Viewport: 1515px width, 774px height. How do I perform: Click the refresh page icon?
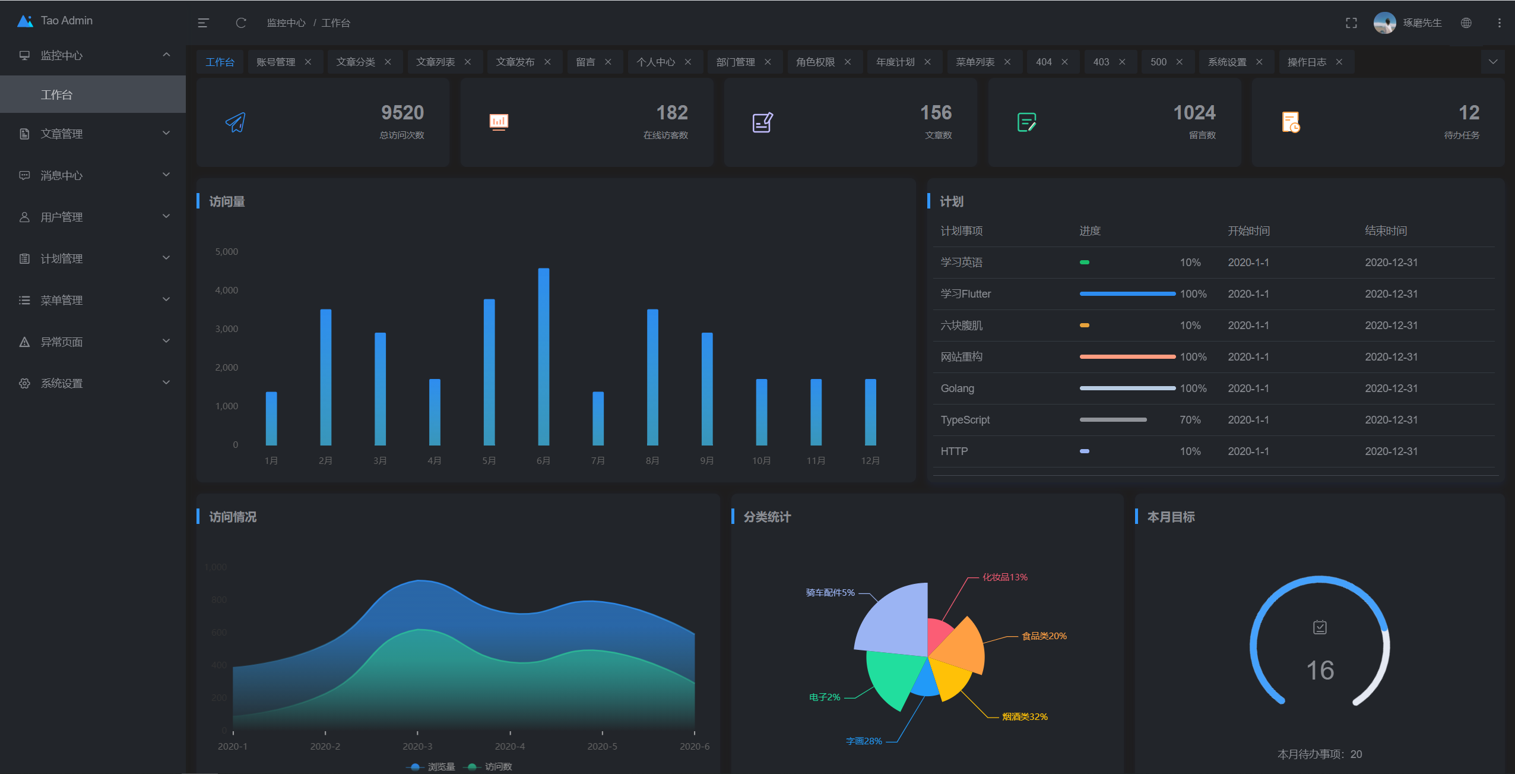240,23
